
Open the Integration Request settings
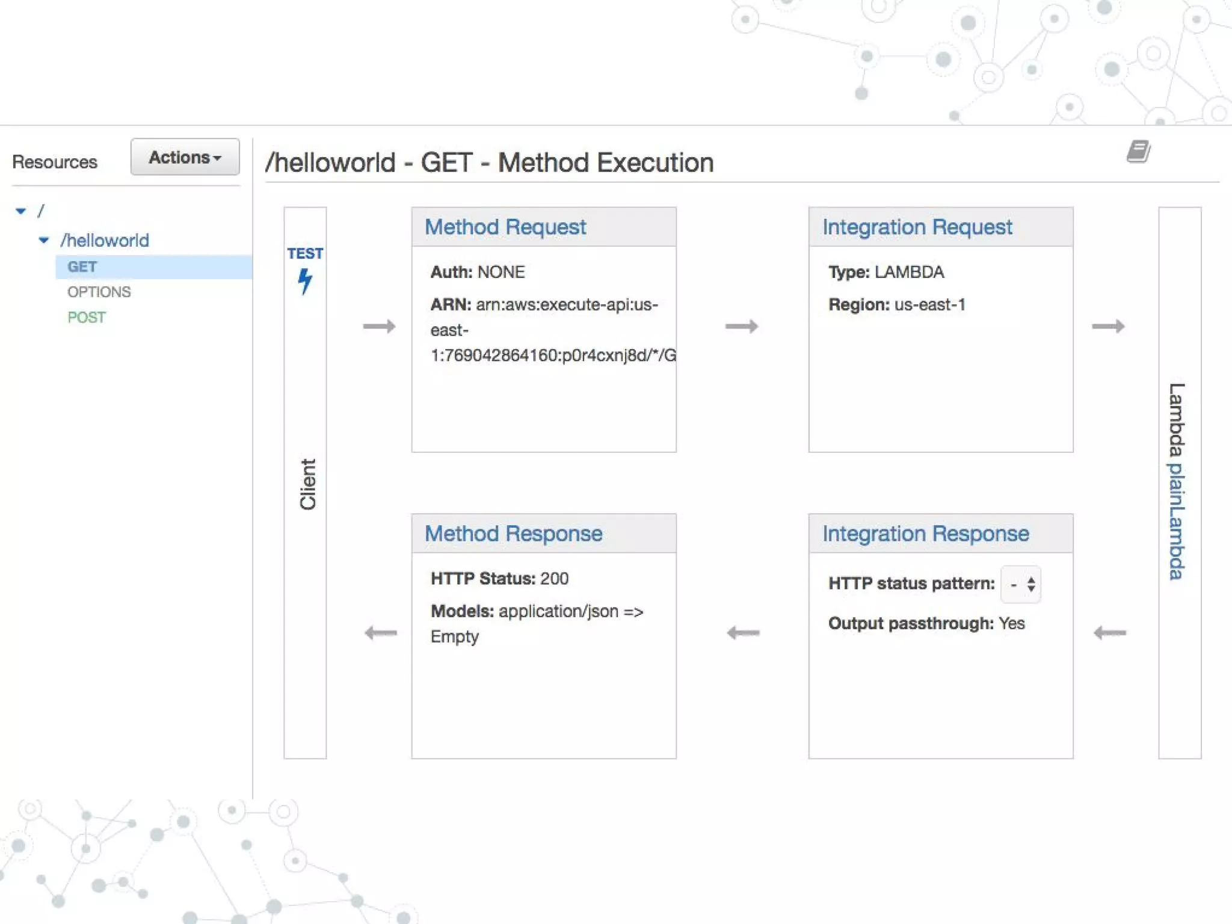click(x=917, y=227)
